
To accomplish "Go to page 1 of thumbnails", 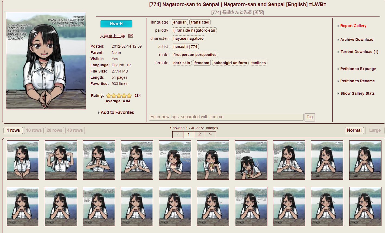I will [x=189, y=134].
